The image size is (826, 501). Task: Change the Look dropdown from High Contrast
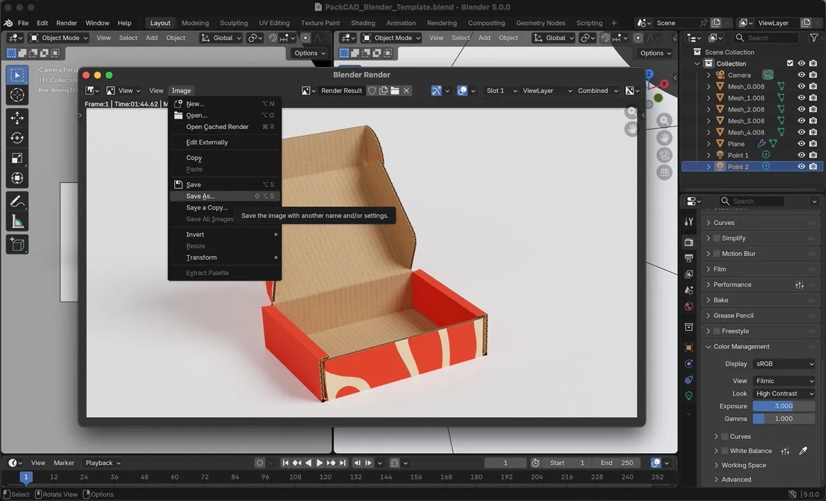(783, 393)
